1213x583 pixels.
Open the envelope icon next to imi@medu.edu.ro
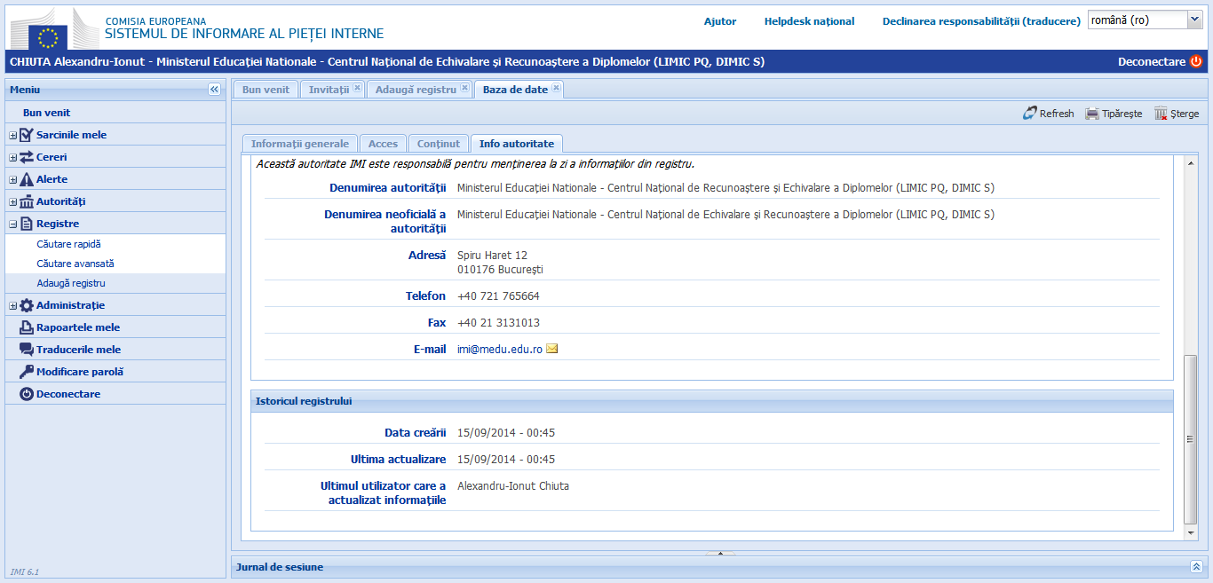(x=552, y=349)
